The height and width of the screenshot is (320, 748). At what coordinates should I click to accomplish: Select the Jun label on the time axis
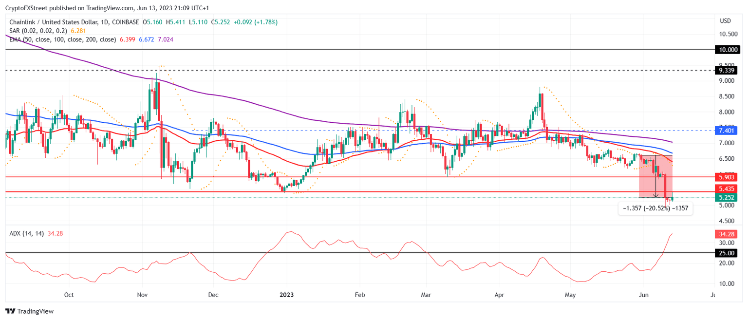(x=644, y=295)
